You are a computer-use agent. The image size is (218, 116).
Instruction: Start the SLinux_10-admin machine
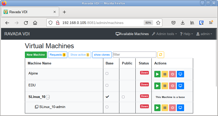[157, 108]
